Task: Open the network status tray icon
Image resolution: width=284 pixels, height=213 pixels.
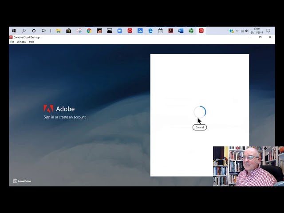Action: click(x=242, y=31)
